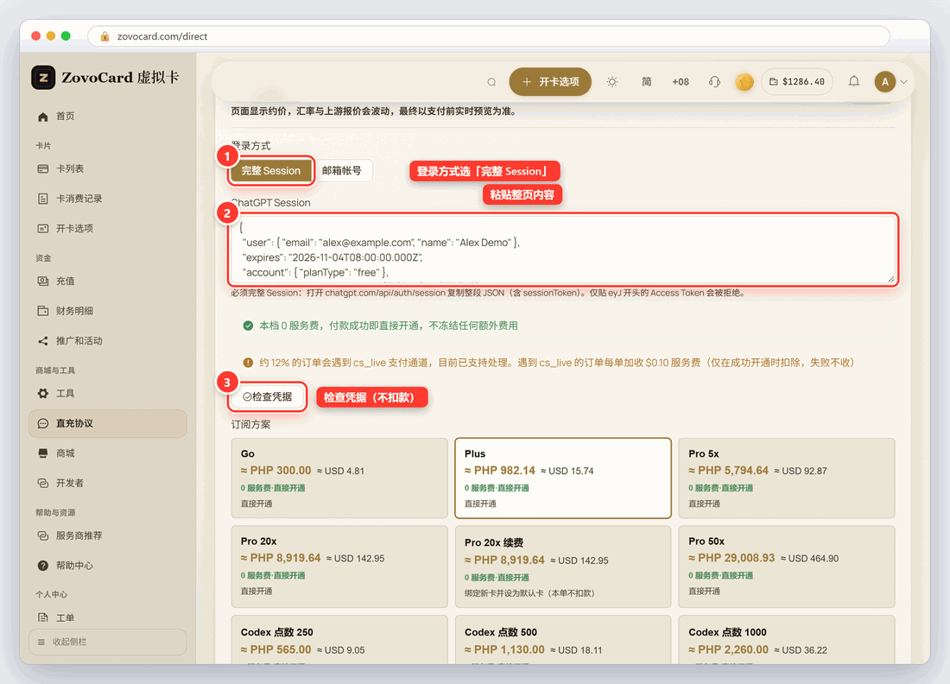Click the 开发者 icon in sidebar

[x=43, y=483]
